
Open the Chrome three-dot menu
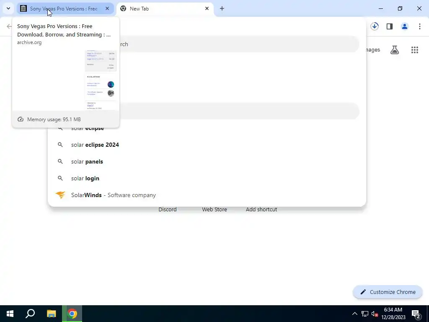pyautogui.click(x=419, y=26)
